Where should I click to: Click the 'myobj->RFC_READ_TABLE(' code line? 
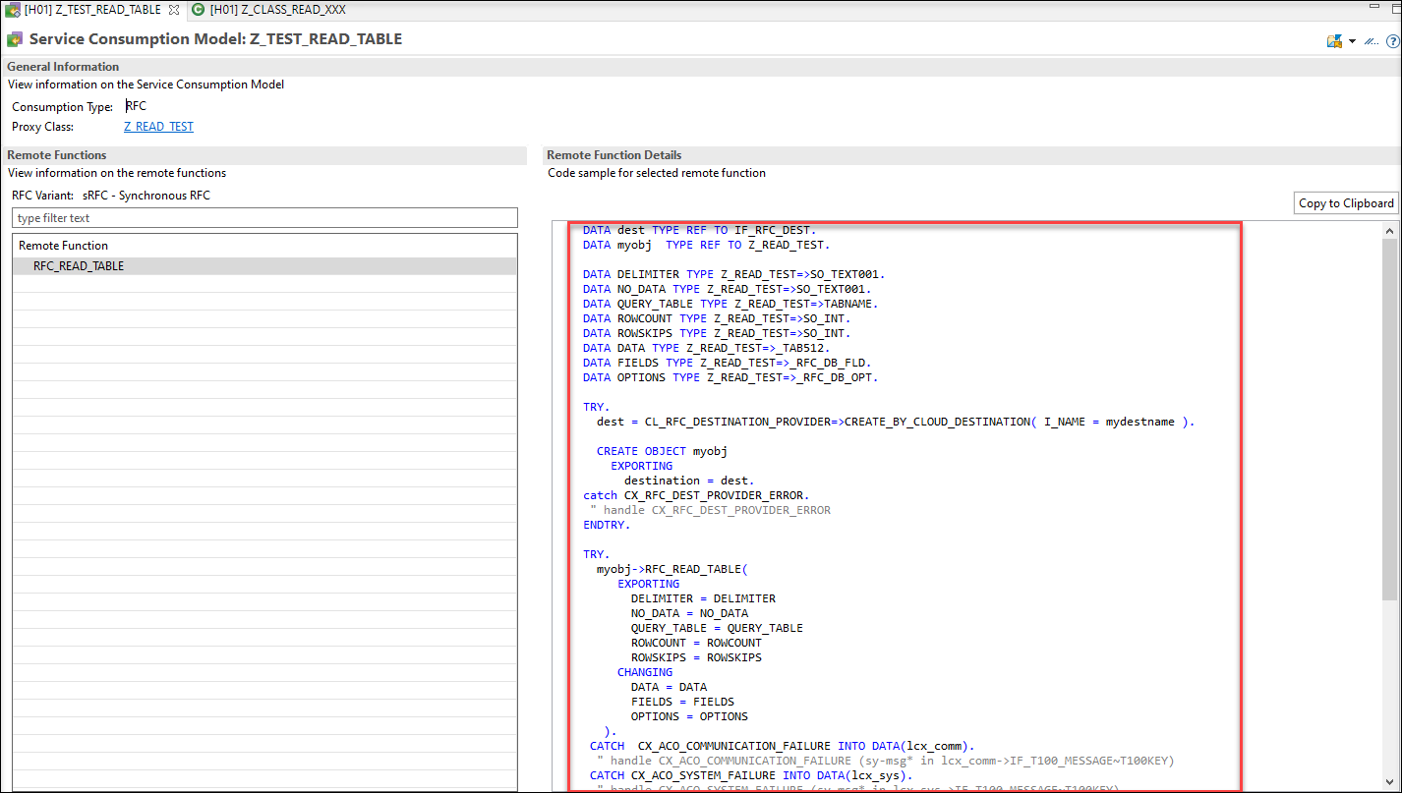tap(672, 569)
